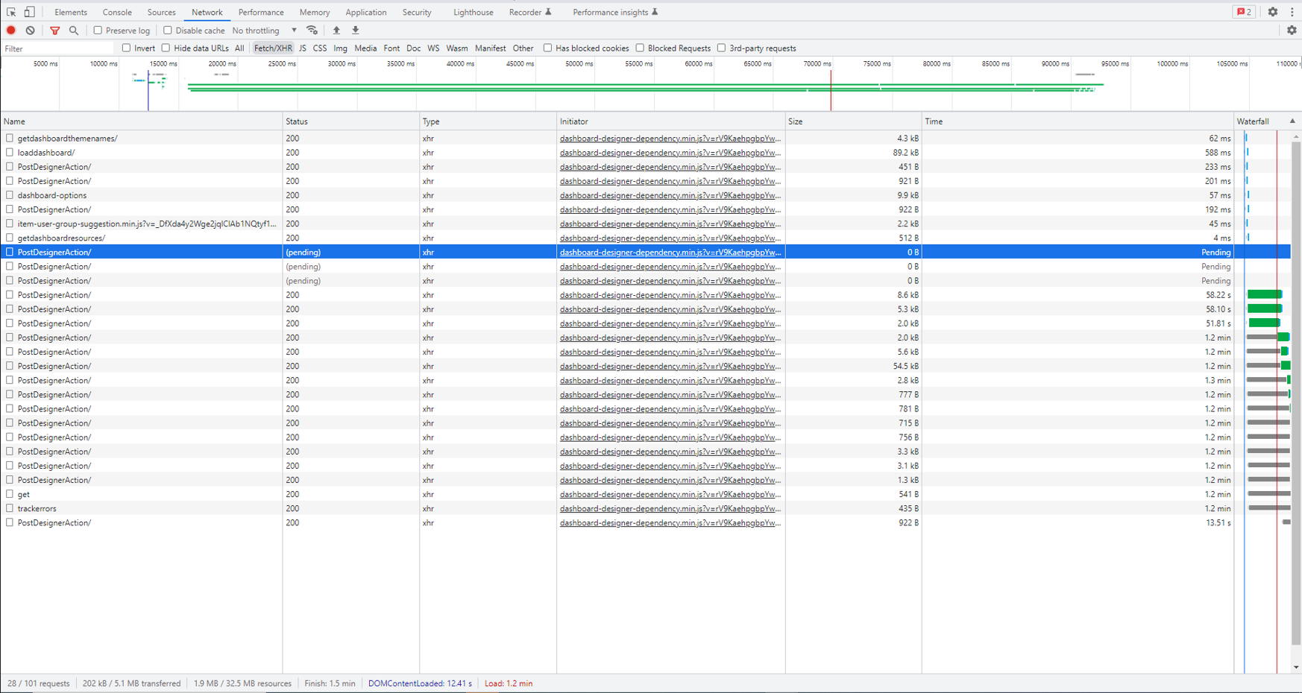This screenshot has height=693, width=1302.
Task: Select the inspect element tool
Action: 11,11
